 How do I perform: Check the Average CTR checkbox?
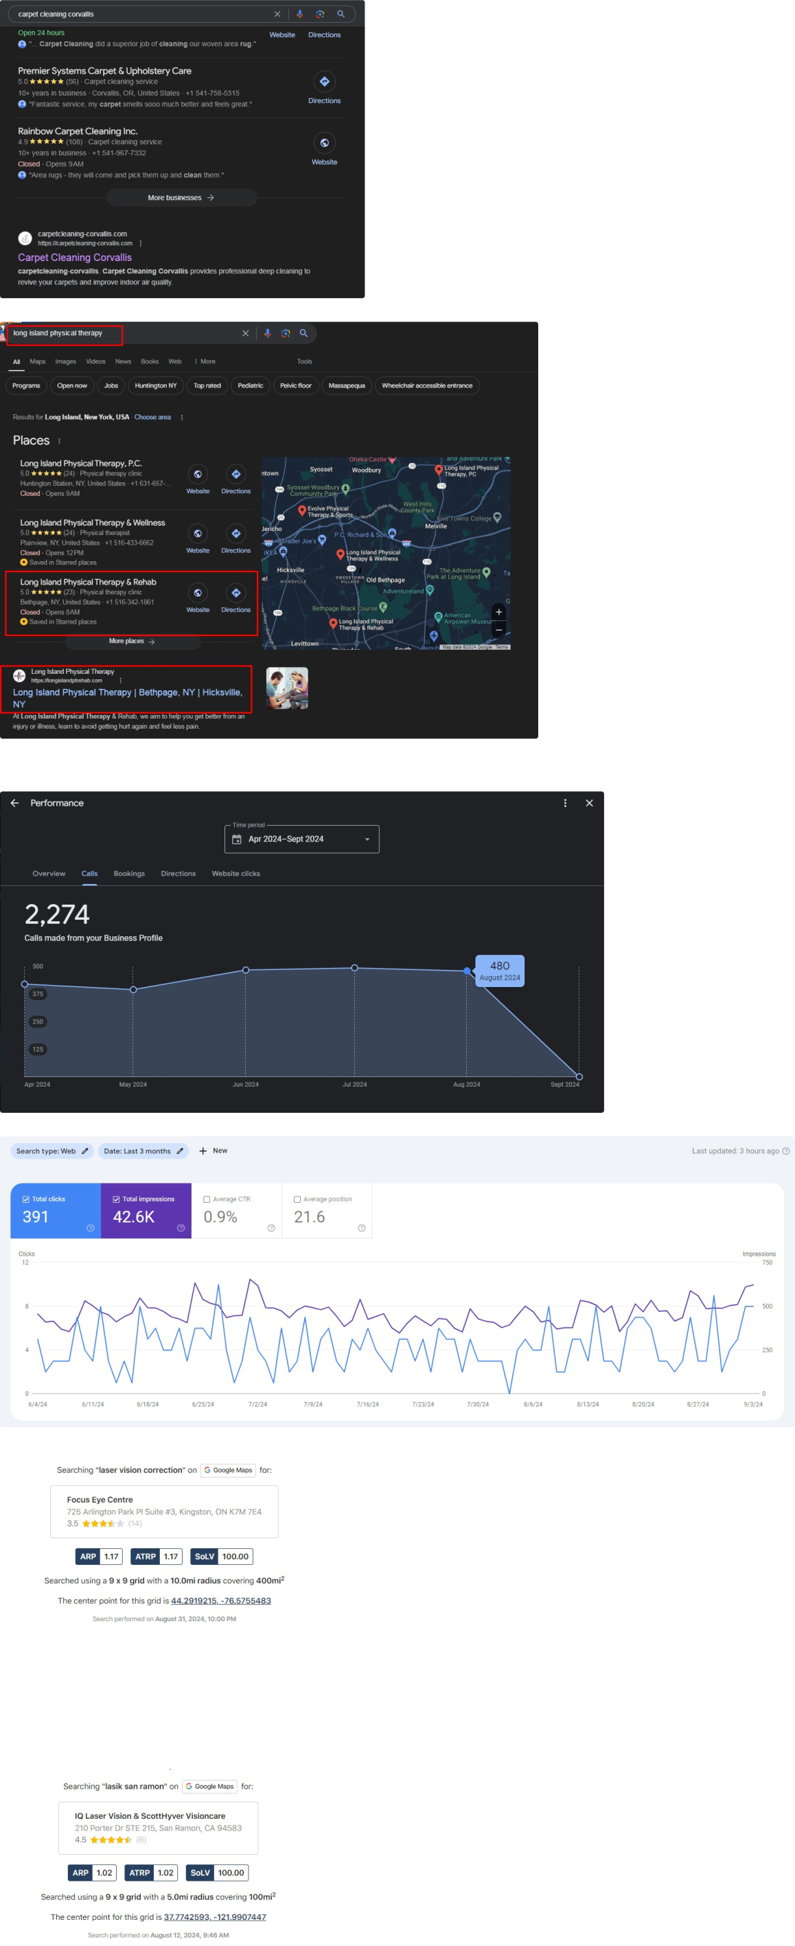tap(207, 1199)
